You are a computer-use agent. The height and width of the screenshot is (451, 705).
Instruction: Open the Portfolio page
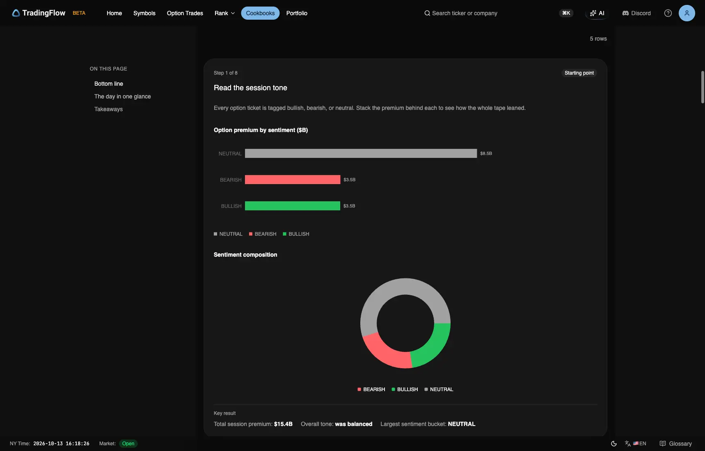pyautogui.click(x=297, y=13)
